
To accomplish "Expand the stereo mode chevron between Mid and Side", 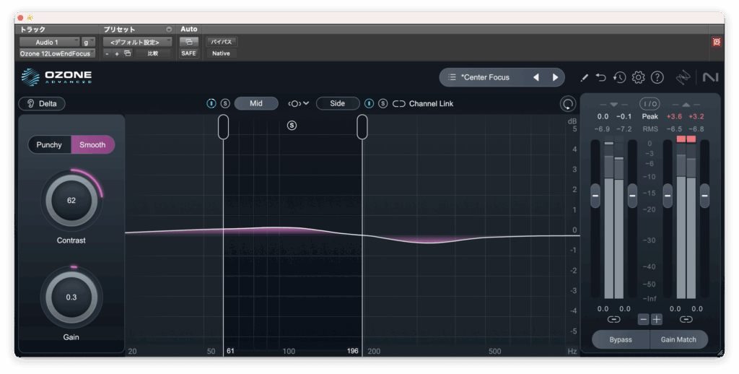I will pyautogui.click(x=298, y=103).
